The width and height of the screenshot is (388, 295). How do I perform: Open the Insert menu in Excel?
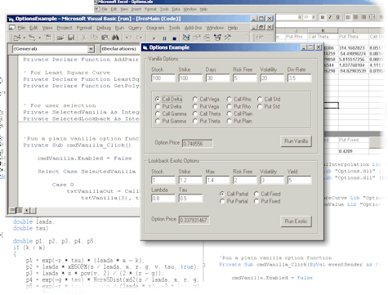click(x=136, y=9)
